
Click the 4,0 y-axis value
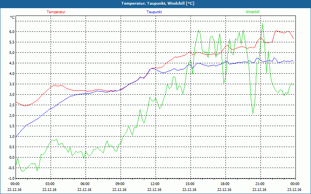click(12, 74)
